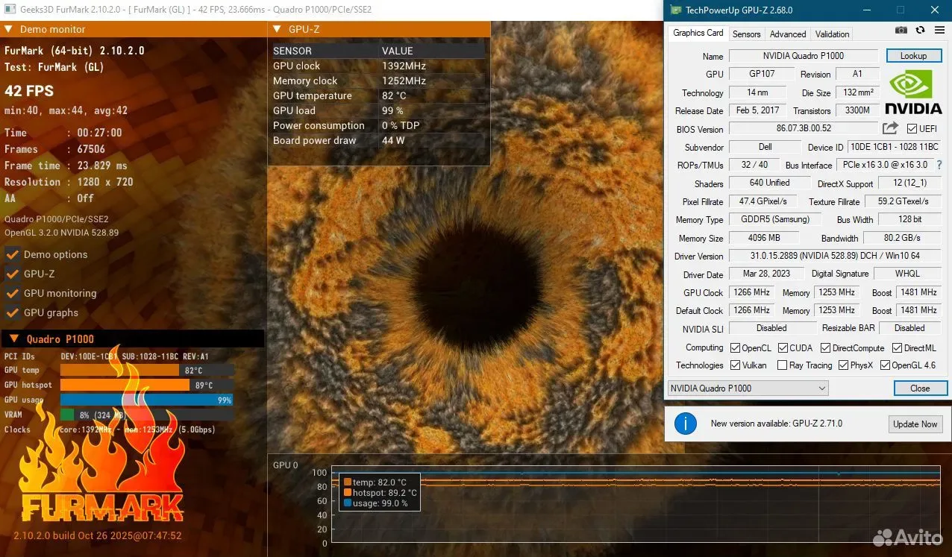952x557 pixels.
Task: Open the NVIDIA Quadro P1000 GPU dropdown
Action: point(748,388)
